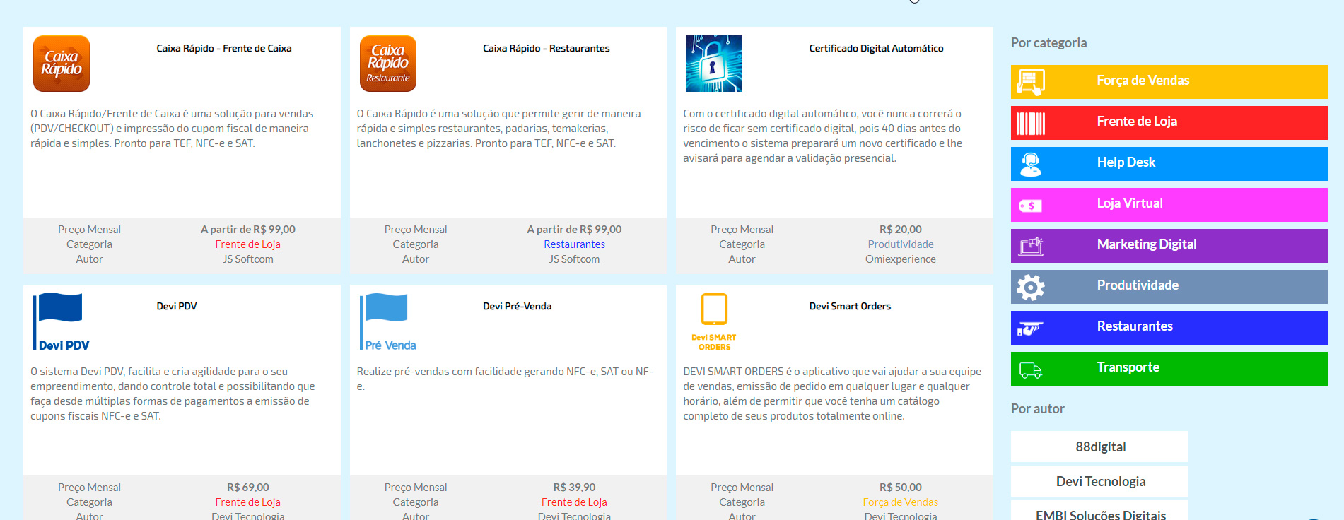Viewport: 1344px width, 520px height.
Task: Open Frente de Loja link in Devi PDV card
Action: 248,502
